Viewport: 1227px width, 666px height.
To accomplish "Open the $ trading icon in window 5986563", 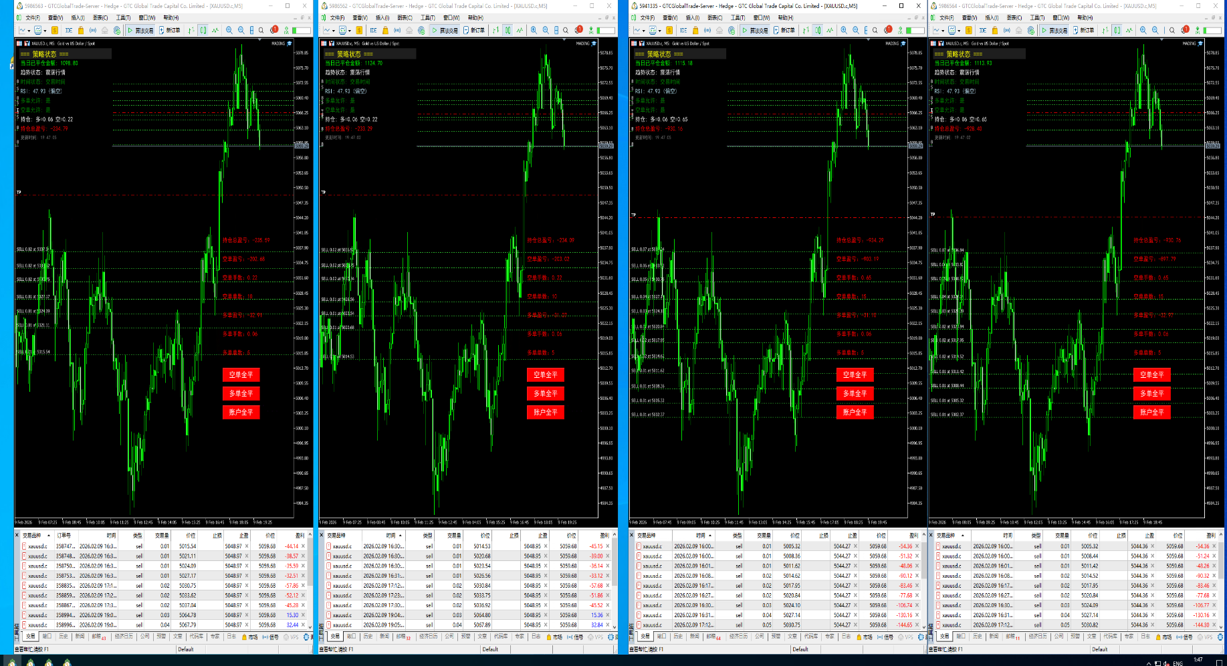I will 56,30.
